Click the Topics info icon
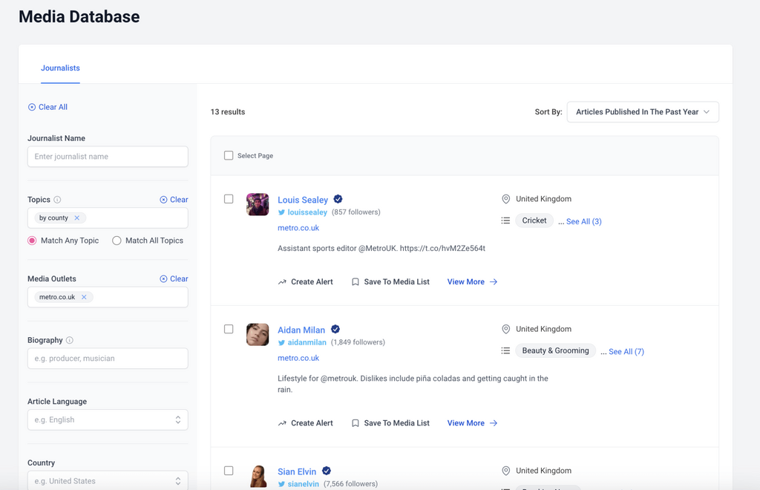Screen dimensions: 760x490 (x=57, y=200)
